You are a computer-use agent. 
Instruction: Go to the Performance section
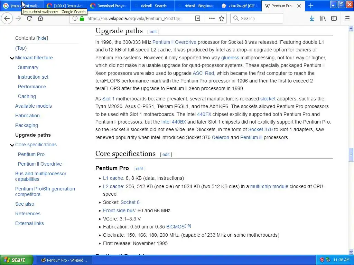click(32, 87)
